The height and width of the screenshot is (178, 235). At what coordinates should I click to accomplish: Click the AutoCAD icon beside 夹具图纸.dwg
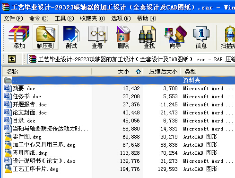[8, 153]
